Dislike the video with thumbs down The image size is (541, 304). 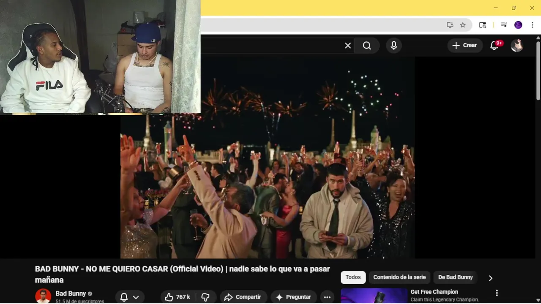[x=205, y=297]
